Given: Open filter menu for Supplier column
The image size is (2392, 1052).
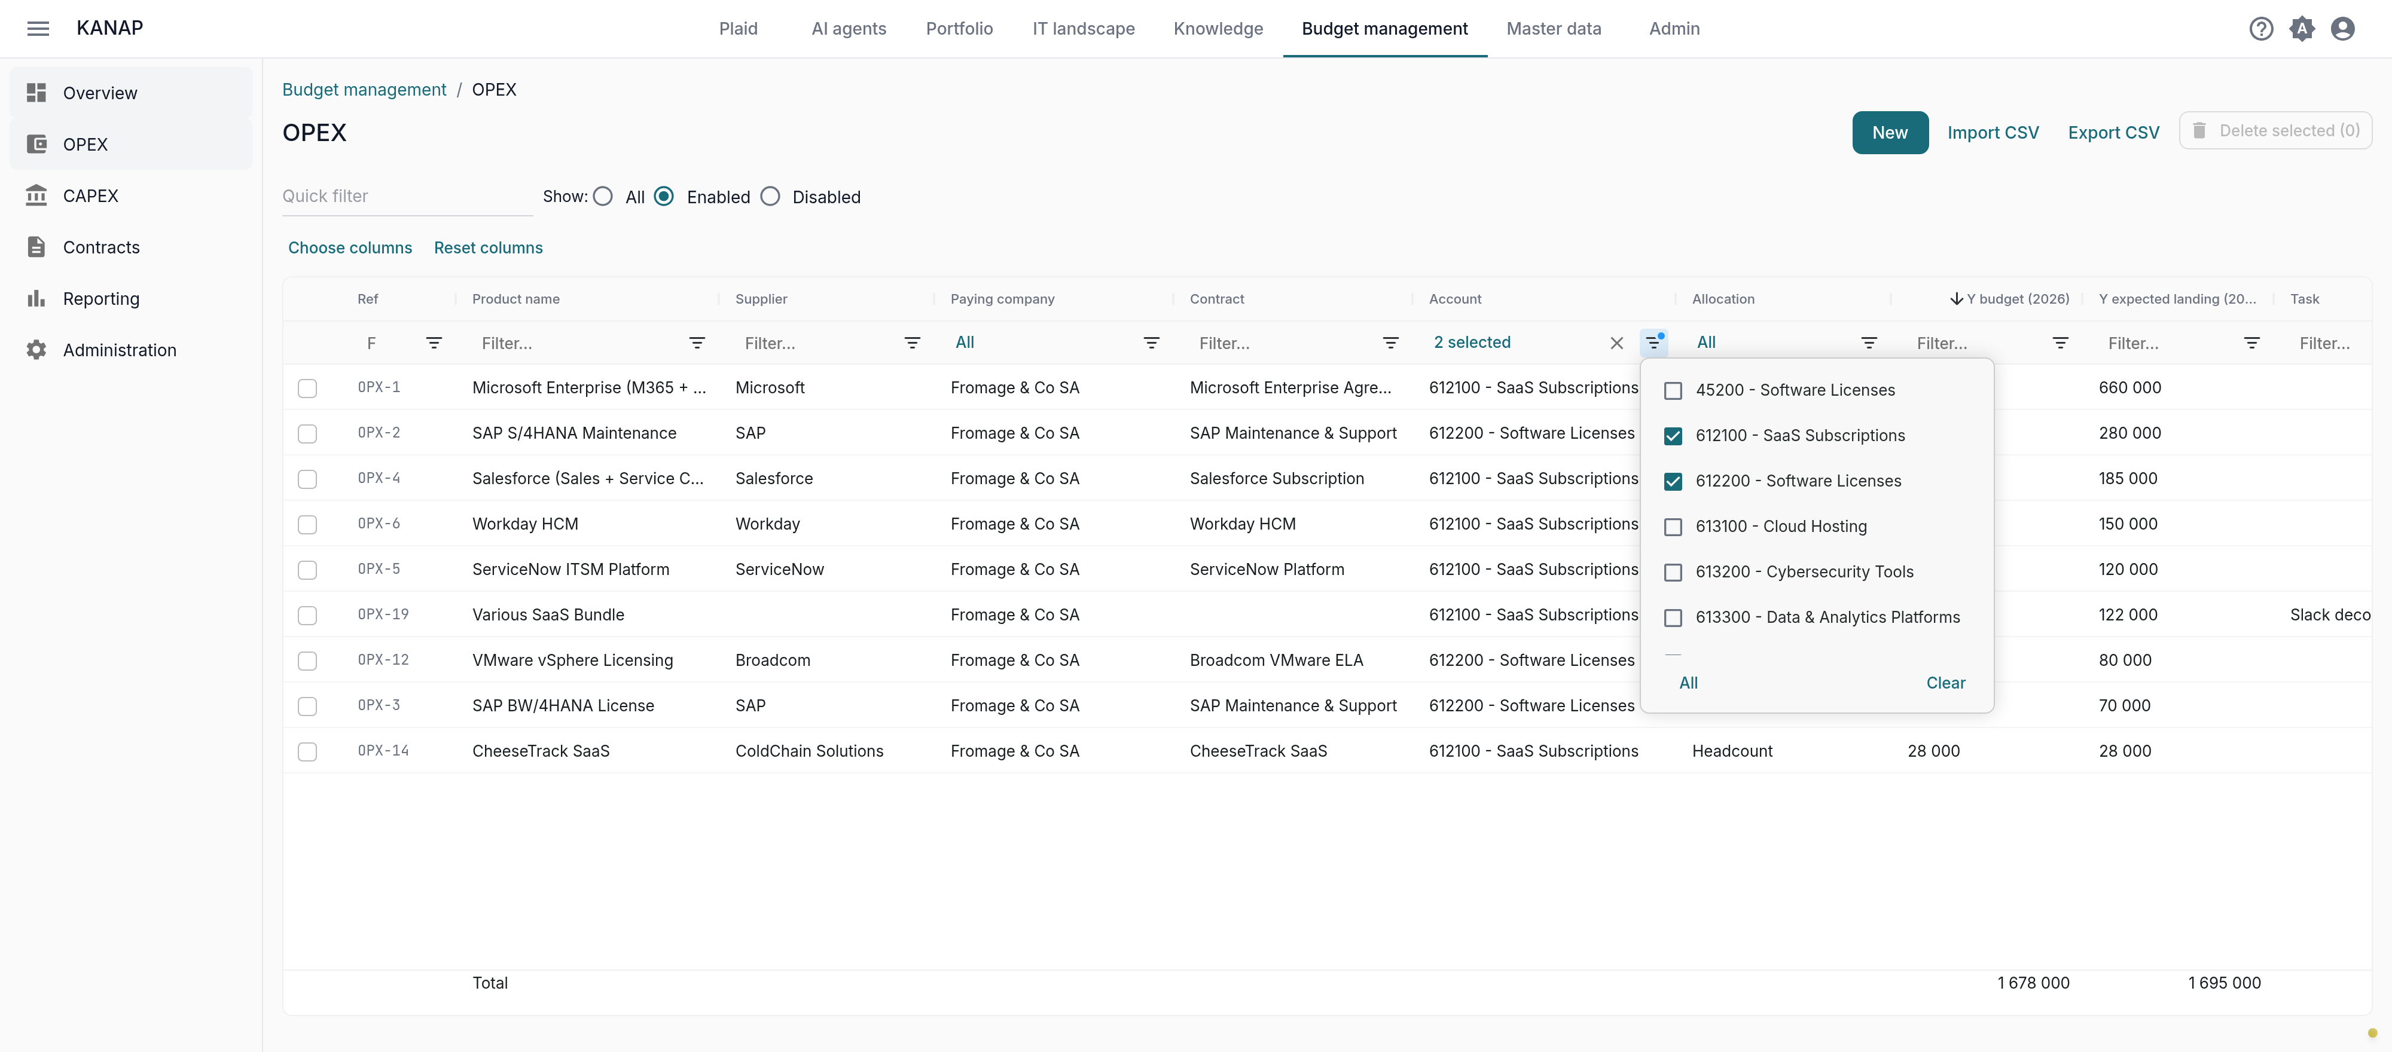Looking at the screenshot, I should click(x=913, y=342).
